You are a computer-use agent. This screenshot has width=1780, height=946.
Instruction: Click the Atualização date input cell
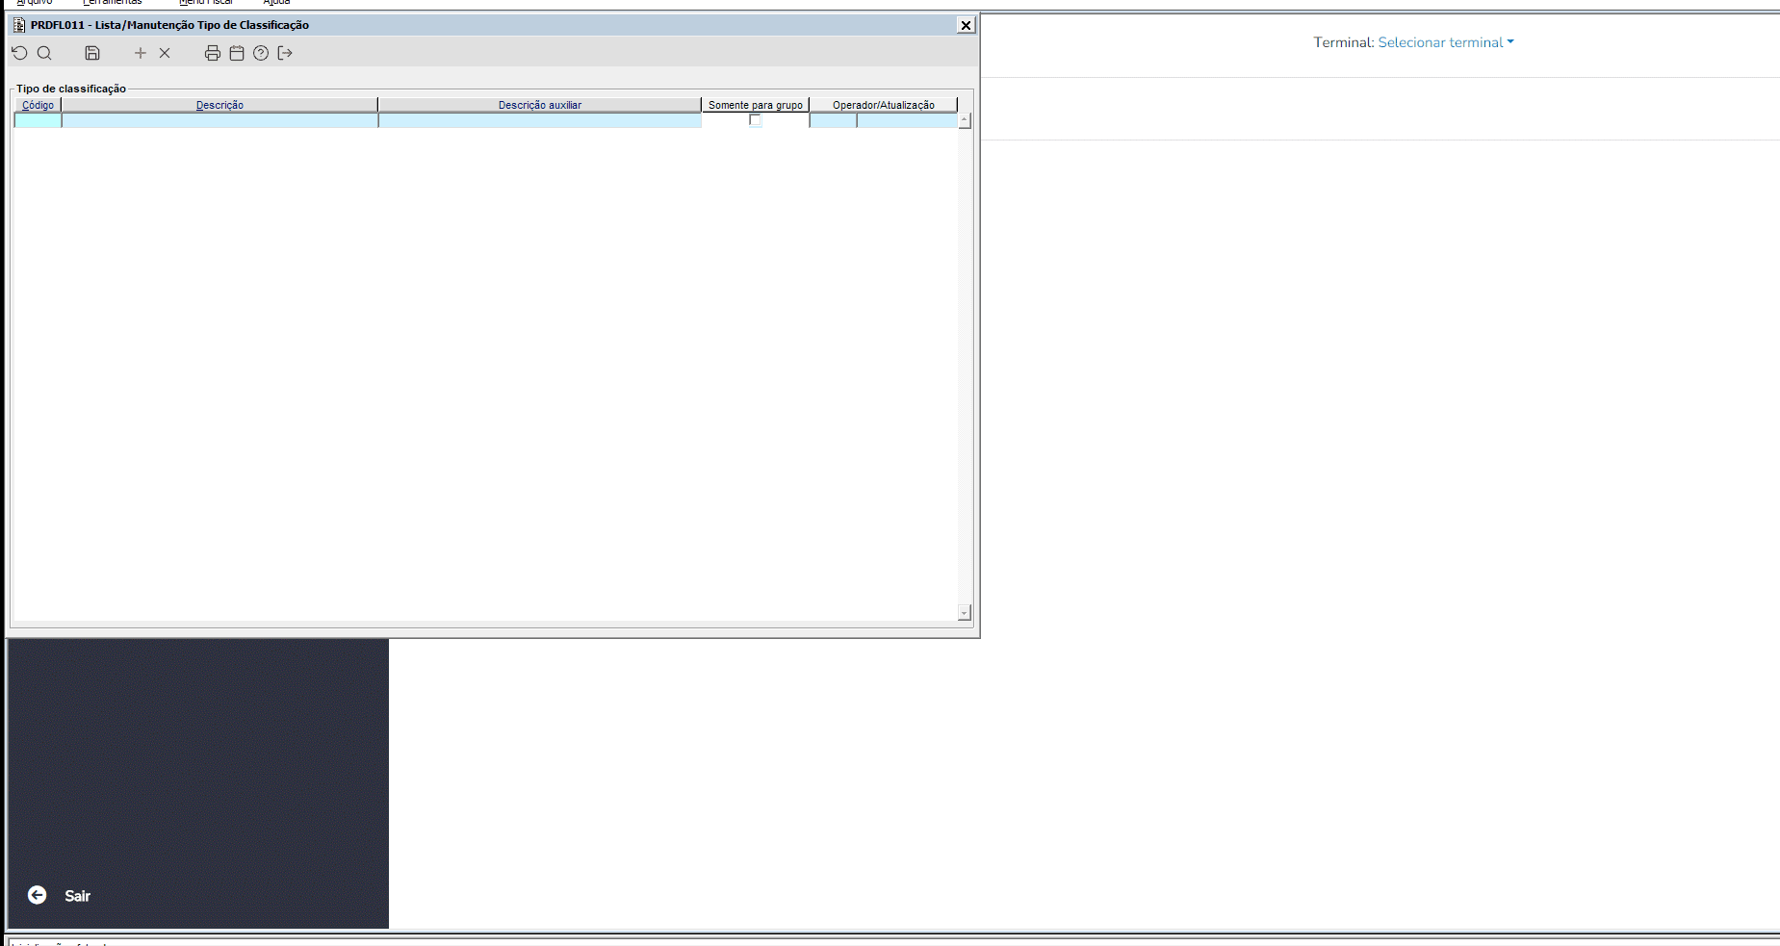click(x=907, y=120)
